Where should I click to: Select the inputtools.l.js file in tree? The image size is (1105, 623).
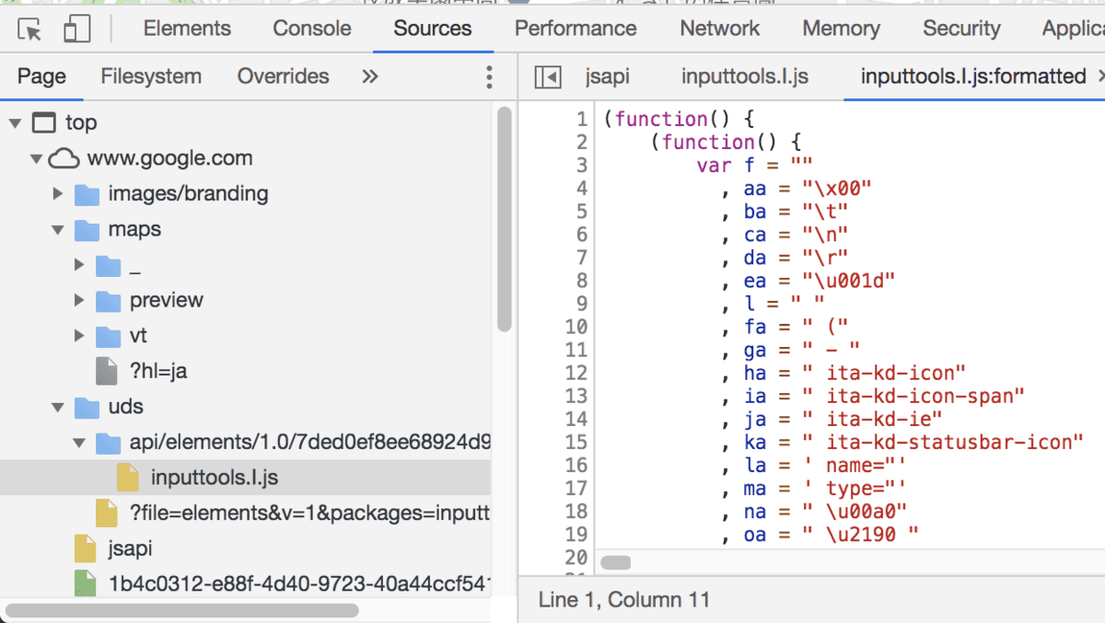click(x=214, y=478)
